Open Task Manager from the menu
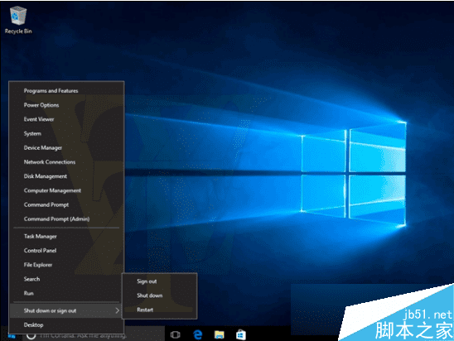This screenshot has height=341, width=454. pos(67,236)
